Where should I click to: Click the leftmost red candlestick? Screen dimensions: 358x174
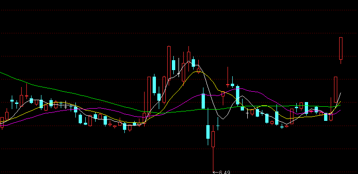point(2,123)
